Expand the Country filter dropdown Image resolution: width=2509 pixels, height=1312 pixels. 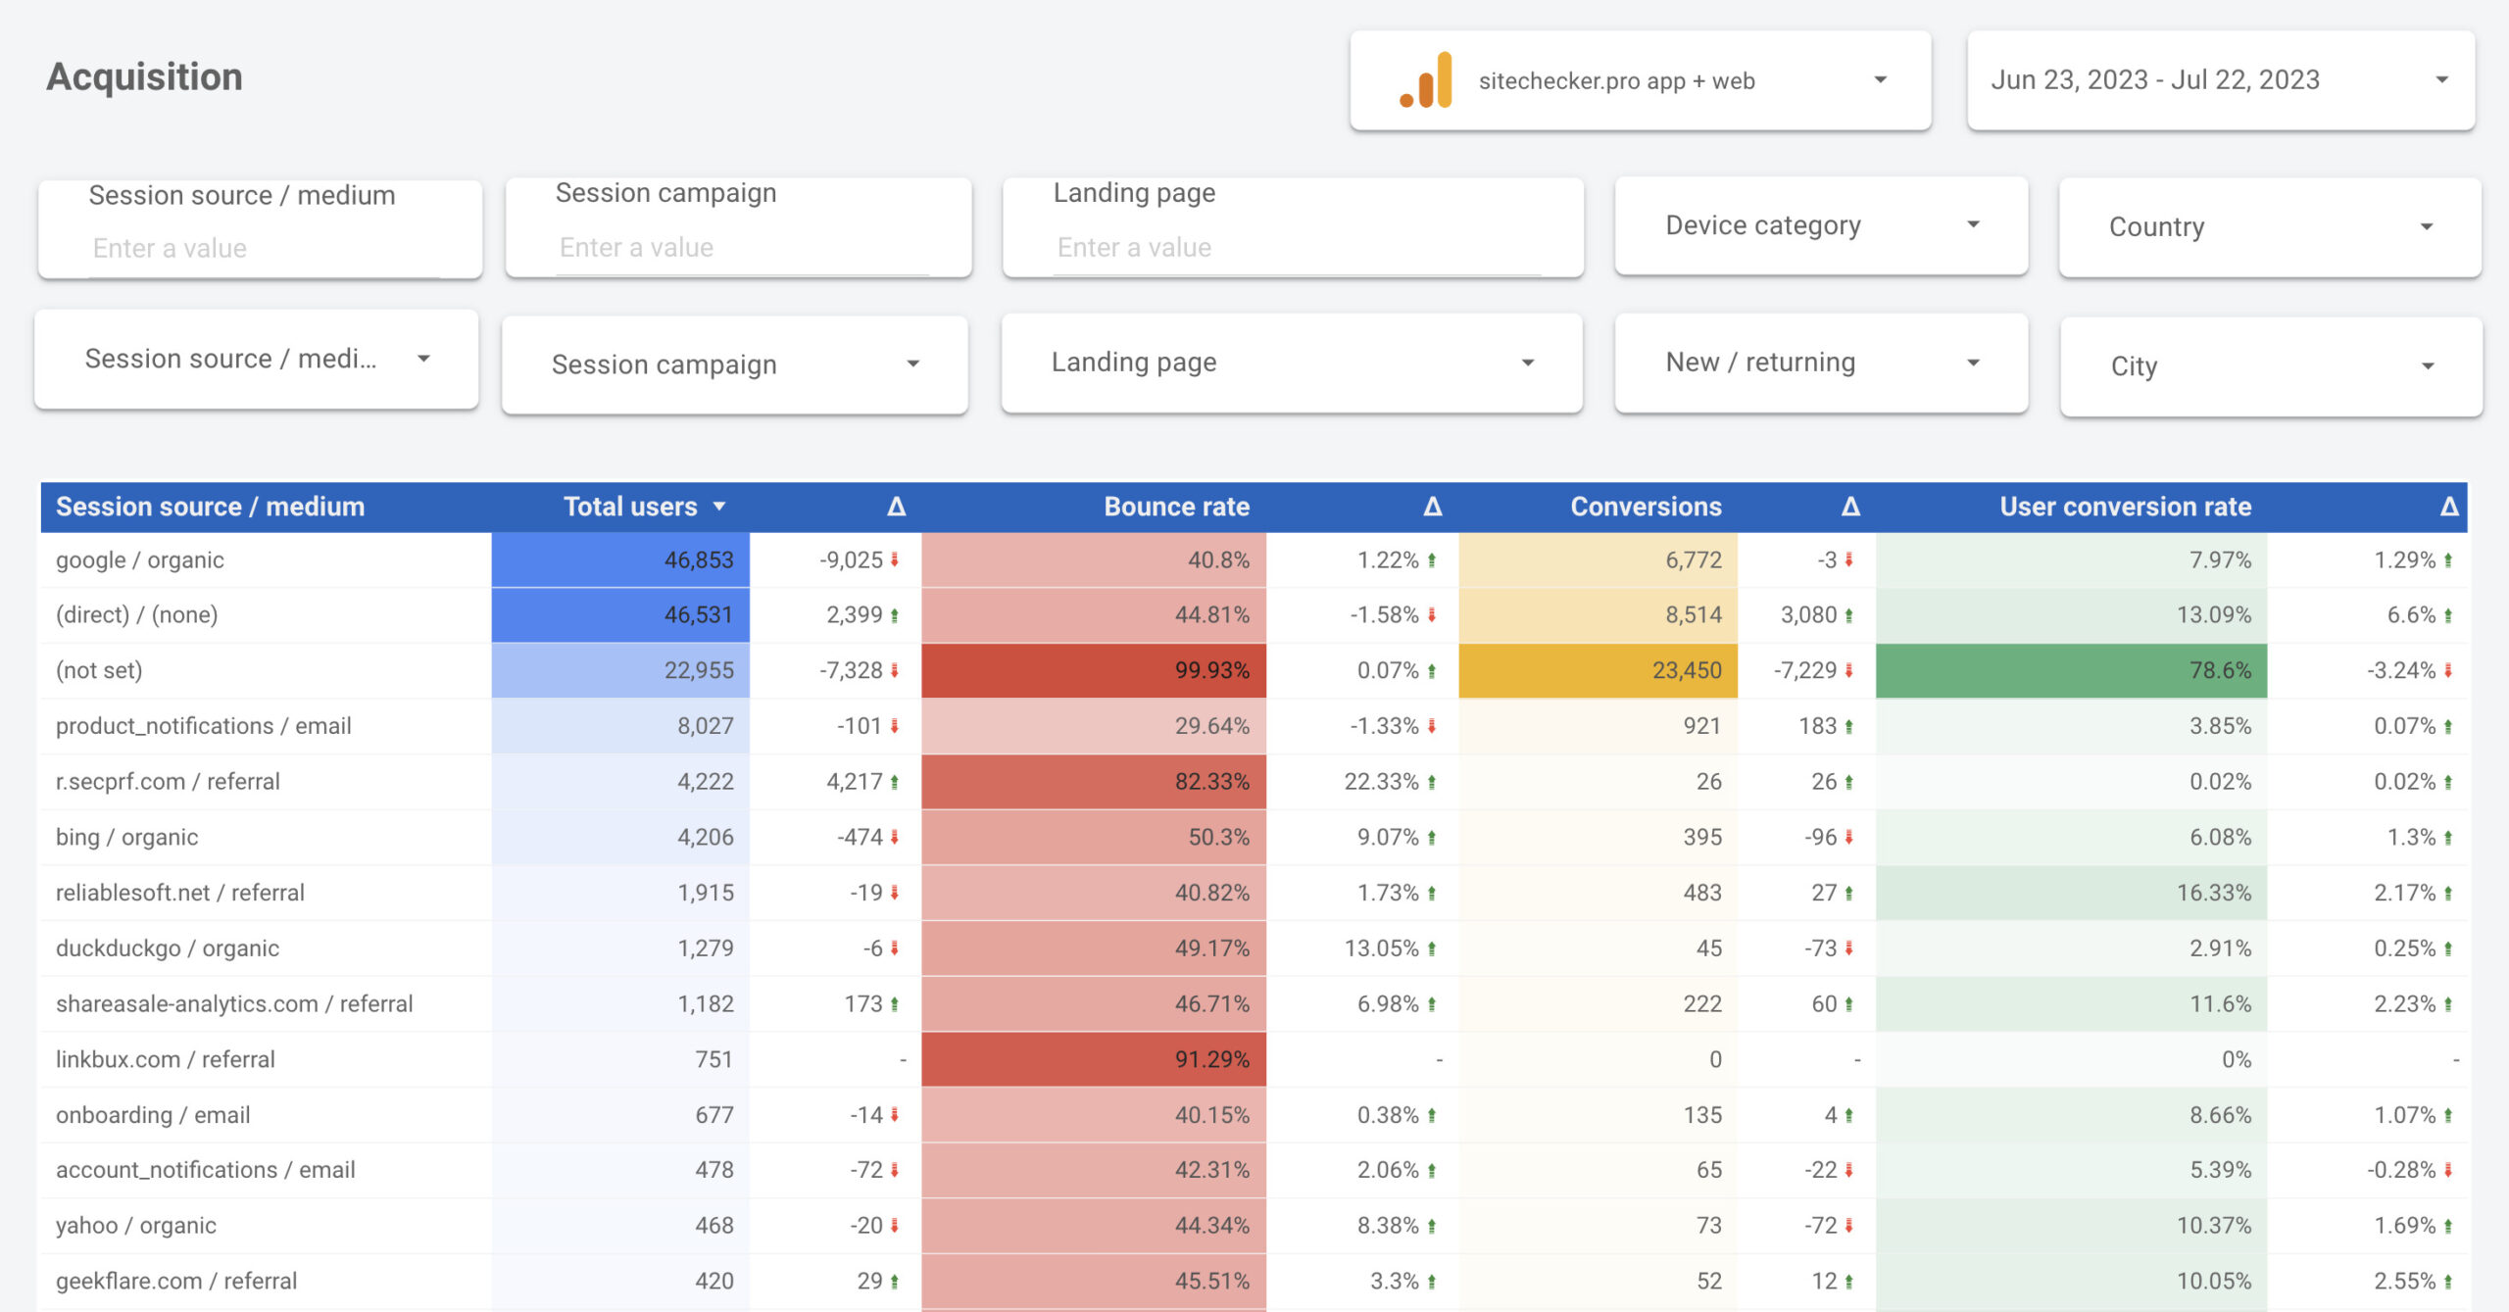2269,227
